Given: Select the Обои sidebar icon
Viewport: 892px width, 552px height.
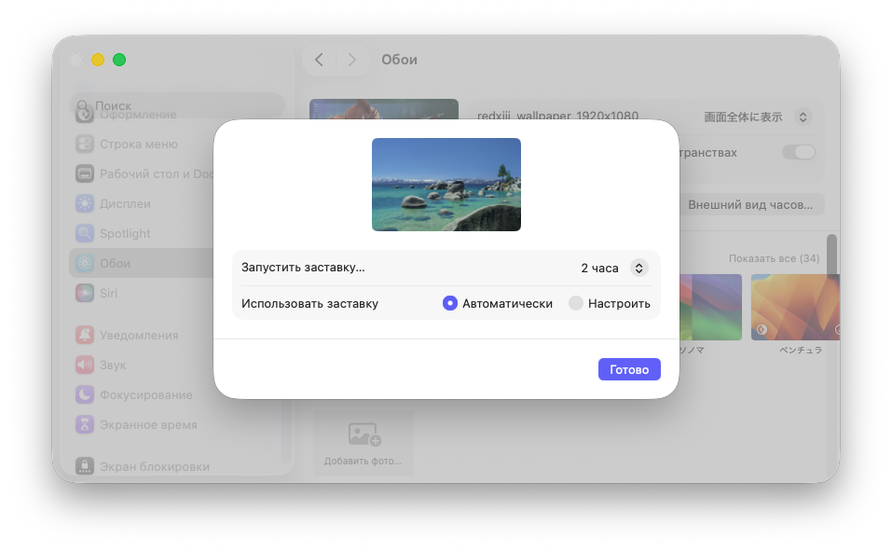Looking at the screenshot, I should (85, 263).
